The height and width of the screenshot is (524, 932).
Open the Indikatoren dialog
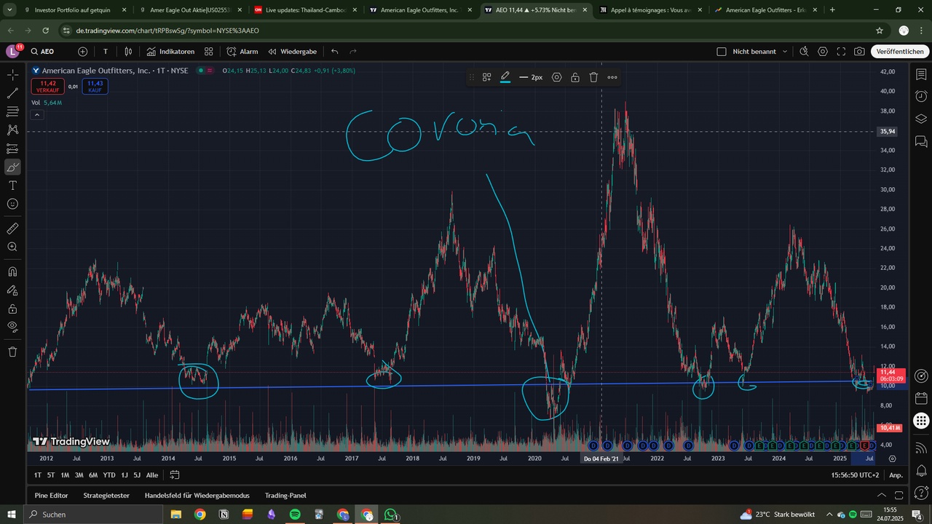[170, 52]
